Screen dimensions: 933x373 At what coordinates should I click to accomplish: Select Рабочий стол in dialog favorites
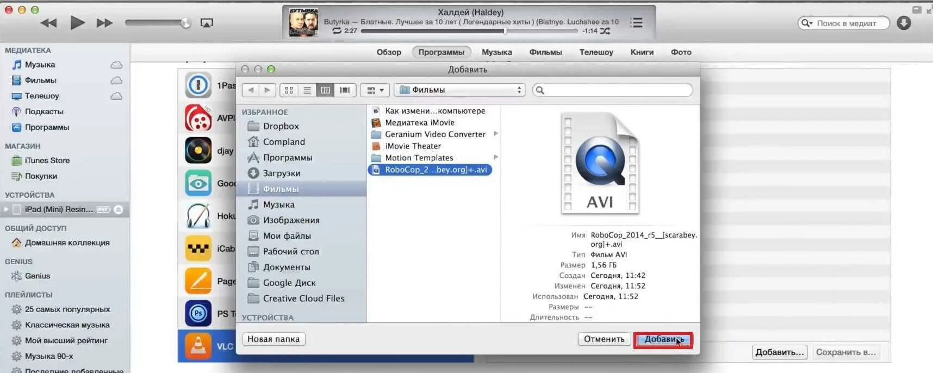[x=290, y=252]
